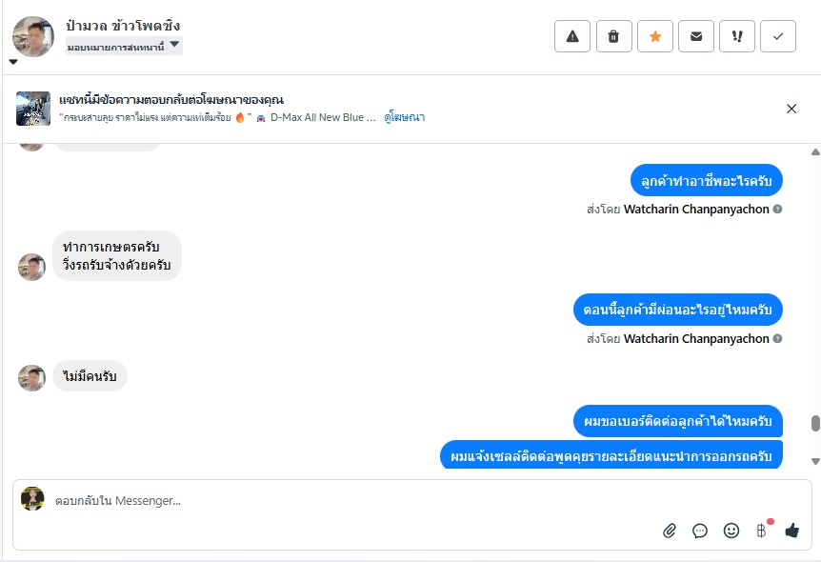Click the trash delete conversation icon
Screen dimensions: 821x562
click(613, 36)
